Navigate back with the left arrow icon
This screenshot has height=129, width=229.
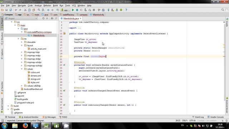coord(48,10)
